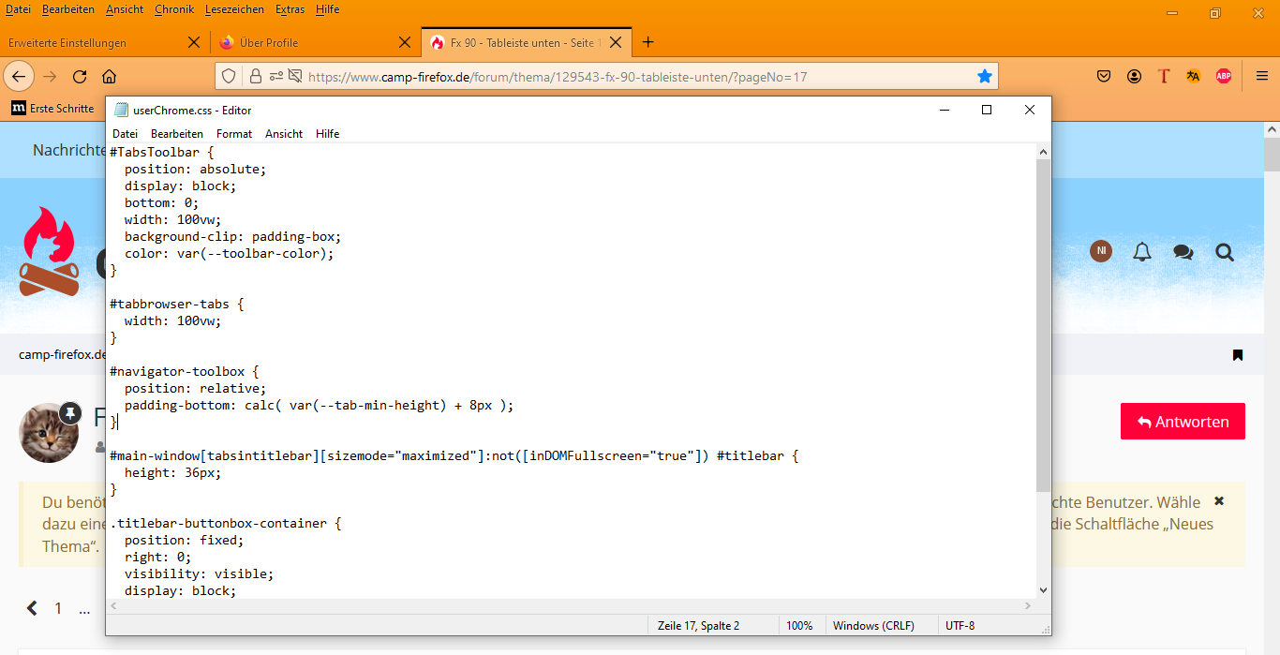Open Format menu in Editor
The width and height of the screenshot is (1280, 655).
pos(233,134)
